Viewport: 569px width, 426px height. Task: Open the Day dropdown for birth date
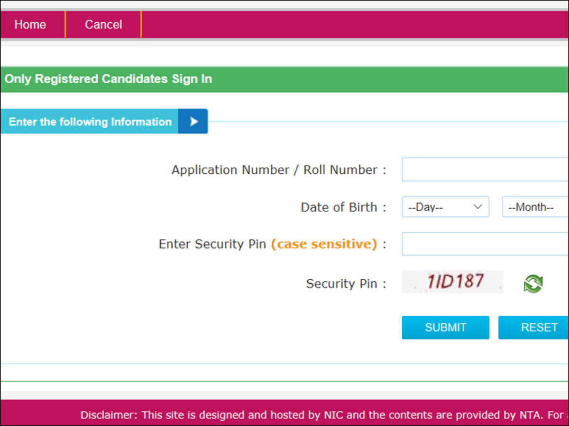pos(445,207)
